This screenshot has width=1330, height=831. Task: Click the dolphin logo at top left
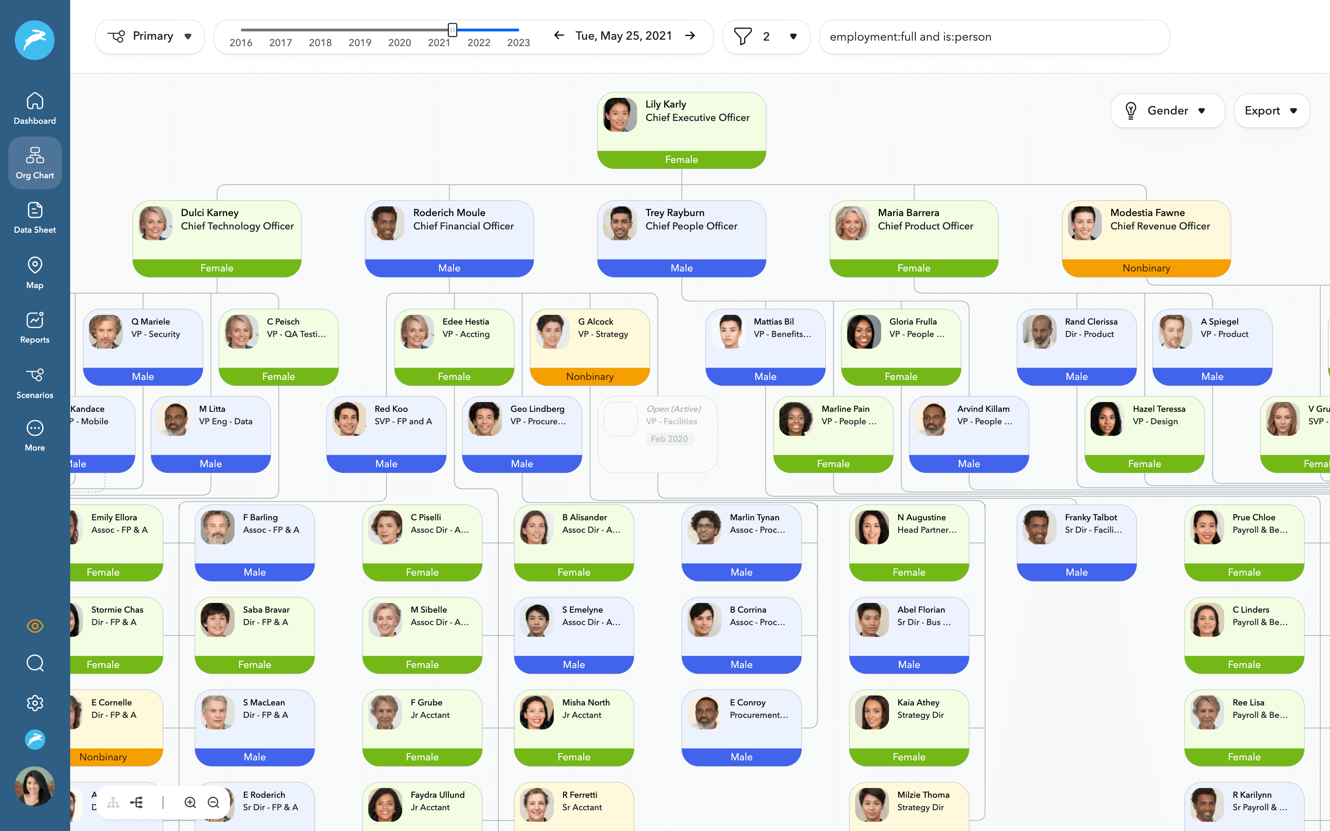tap(35, 40)
